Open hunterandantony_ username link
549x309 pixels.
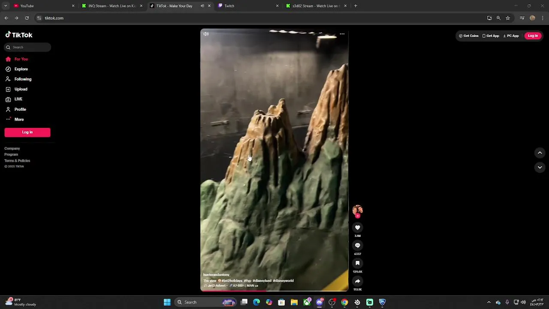tap(217, 275)
